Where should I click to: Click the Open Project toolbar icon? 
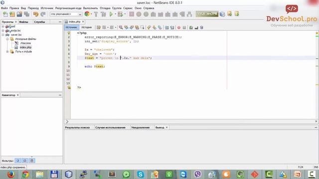[x=19, y=14]
